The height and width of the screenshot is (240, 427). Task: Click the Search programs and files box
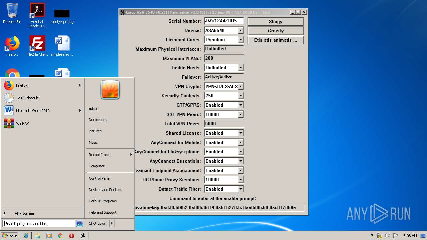[39, 224]
